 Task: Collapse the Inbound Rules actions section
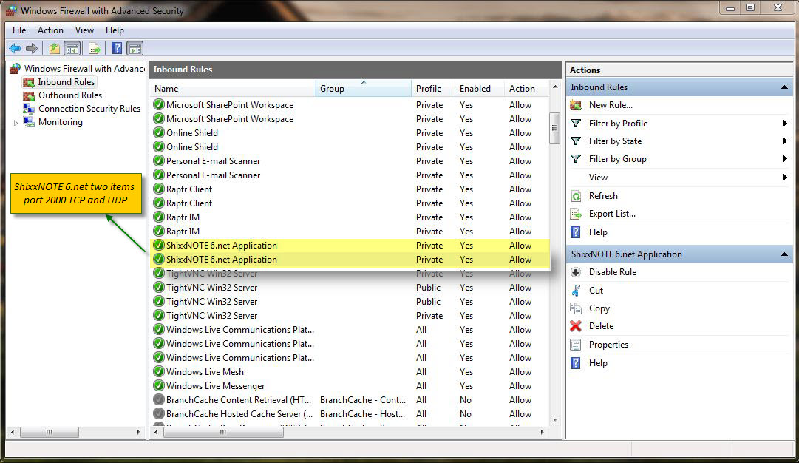click(785, 87)
